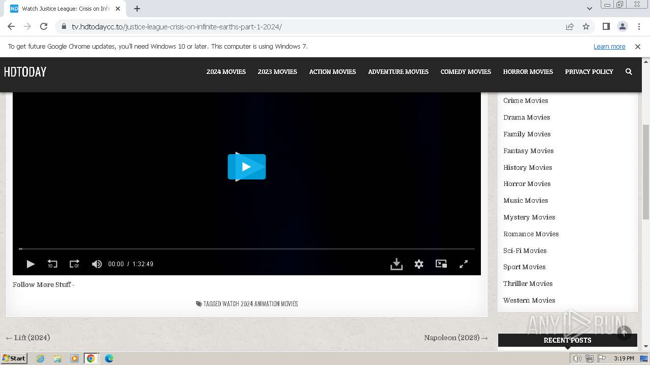This screenshot has height=365, width=650.
Task: Go to previous post Lift (2024)
Action: [28, 338]
